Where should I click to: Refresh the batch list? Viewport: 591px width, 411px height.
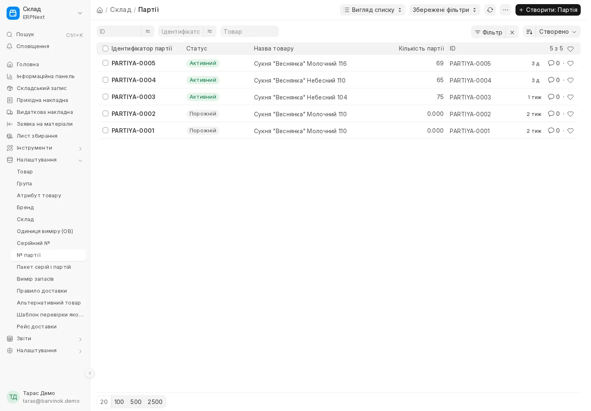[x=490, y=10]
